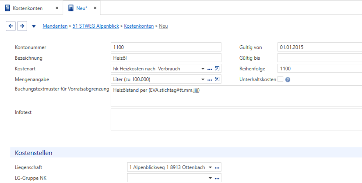This screenshot has height=183, width=362.
Task: Click the Buchungstextmuster text area
Action: [236, 96]
